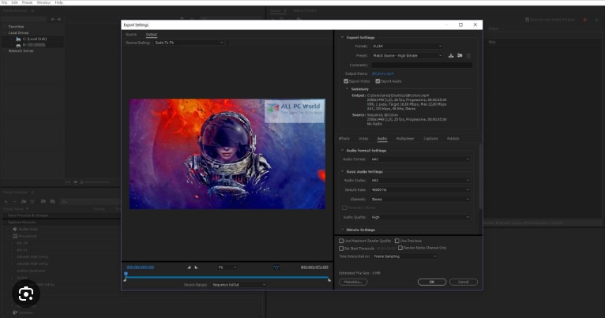Switch to the Source tab
The width and height of the screenshot is (605, 318).
click(131, 35)
